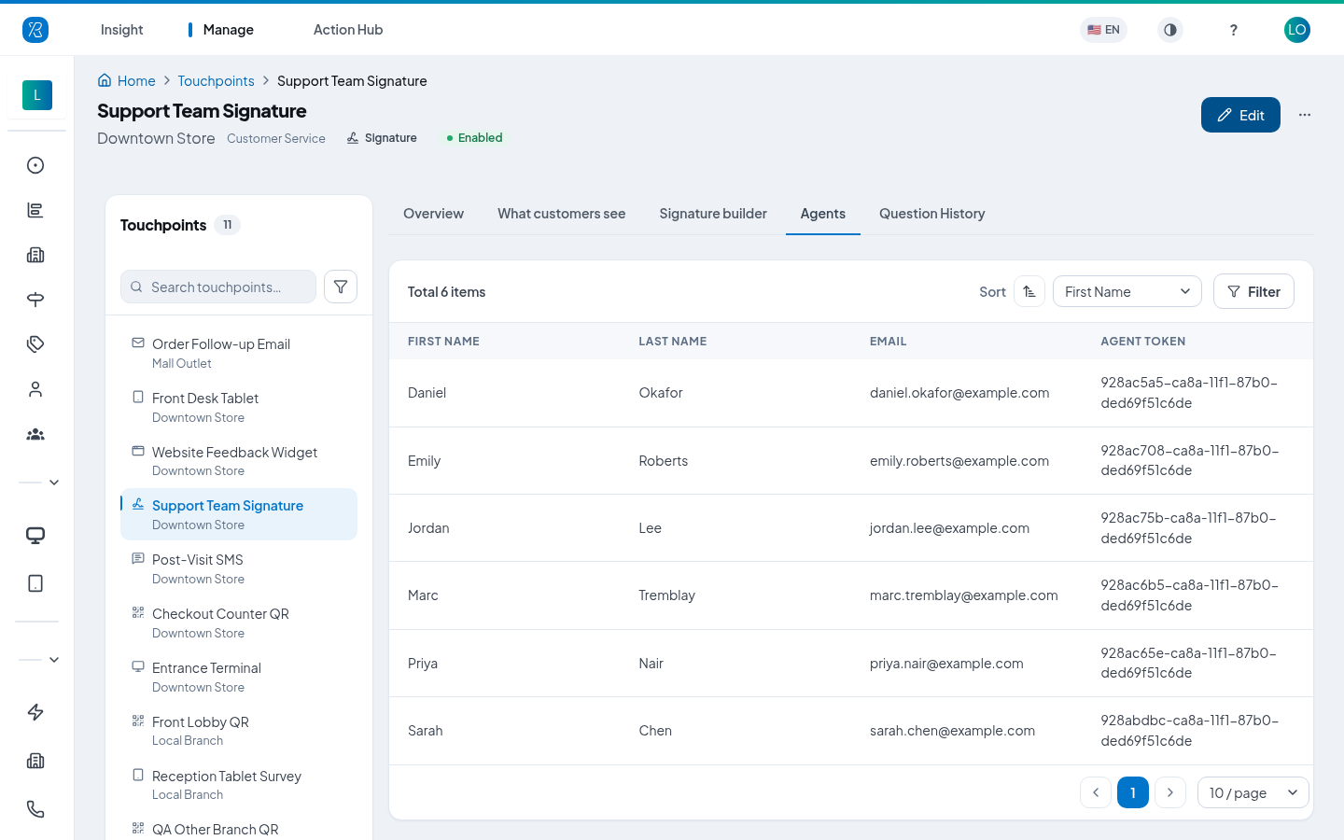Open Action Hub in top navigation
This screenshot has width=1344, height=840.
point(348,30)
